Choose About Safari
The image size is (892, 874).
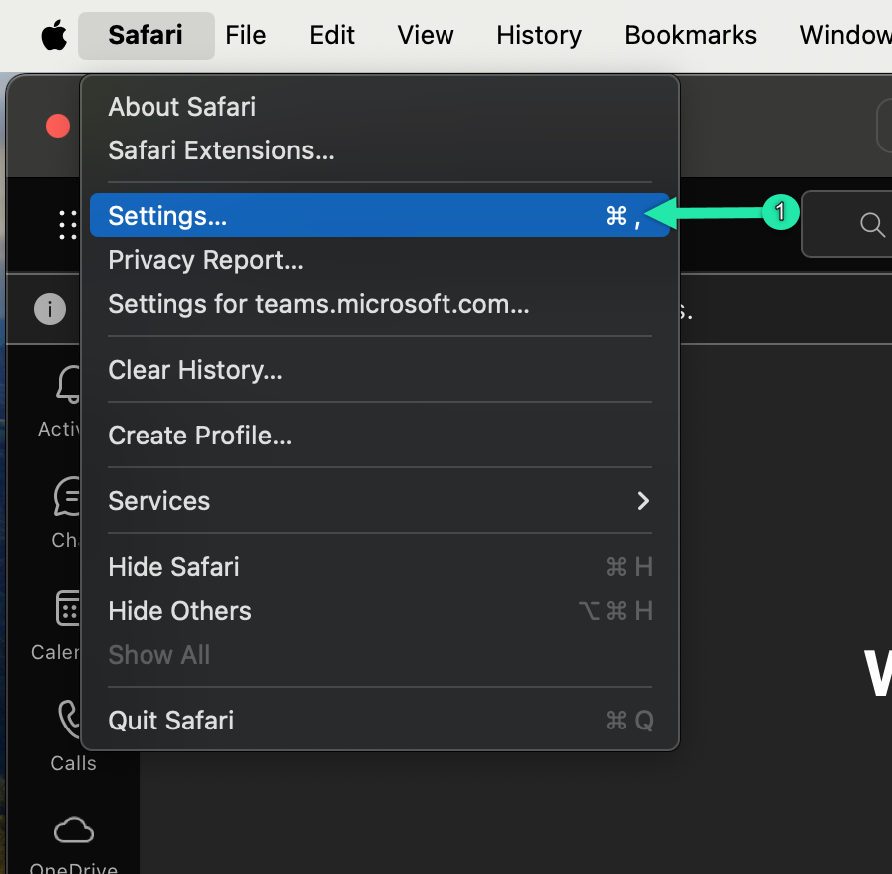tap(380, 107)
